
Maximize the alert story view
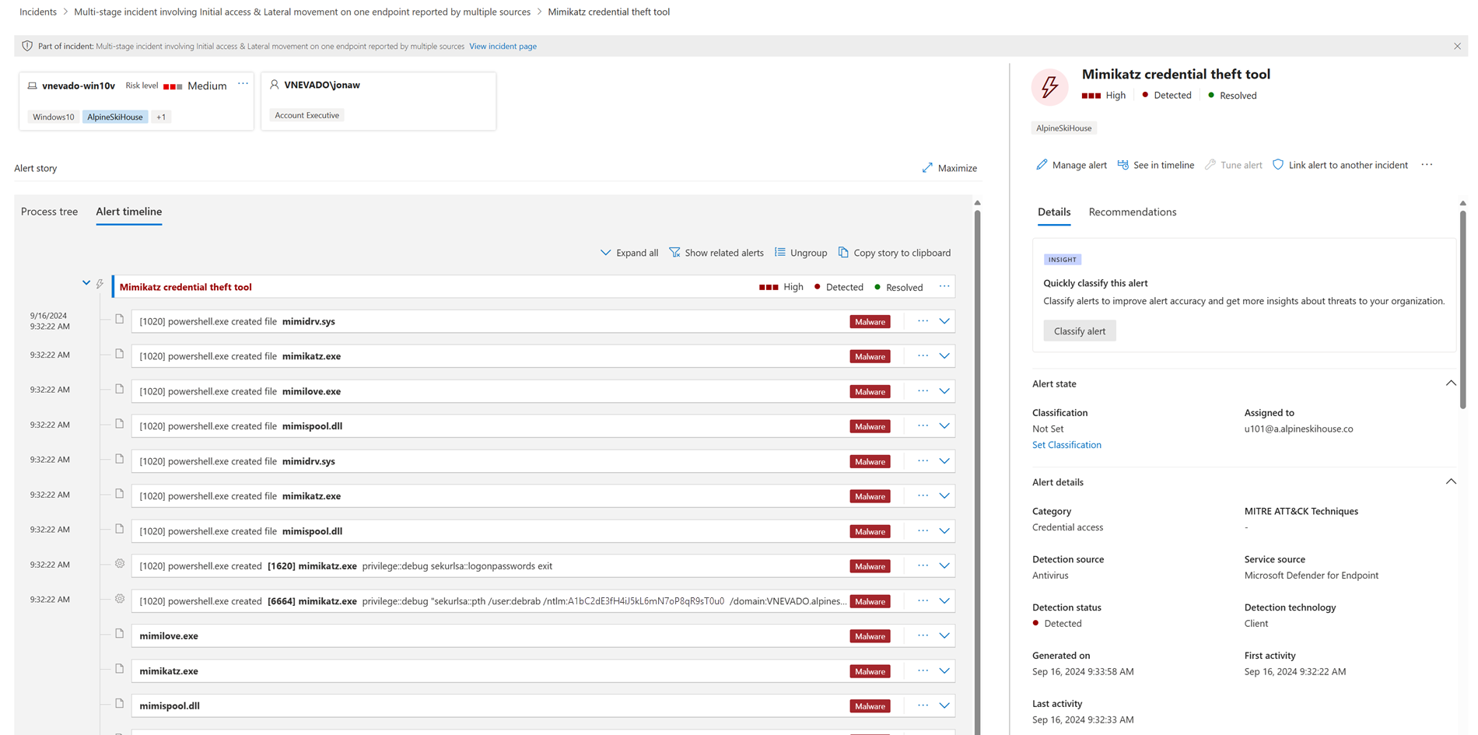pyautogui.click(x=949, y=168)
